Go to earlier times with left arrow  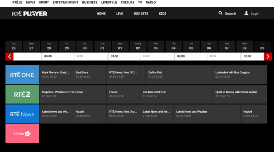pyautogui.click(x=9, y=56)
